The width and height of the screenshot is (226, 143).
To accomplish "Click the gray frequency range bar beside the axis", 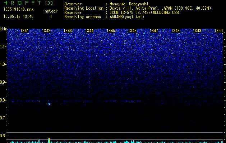I will (7, 110).
